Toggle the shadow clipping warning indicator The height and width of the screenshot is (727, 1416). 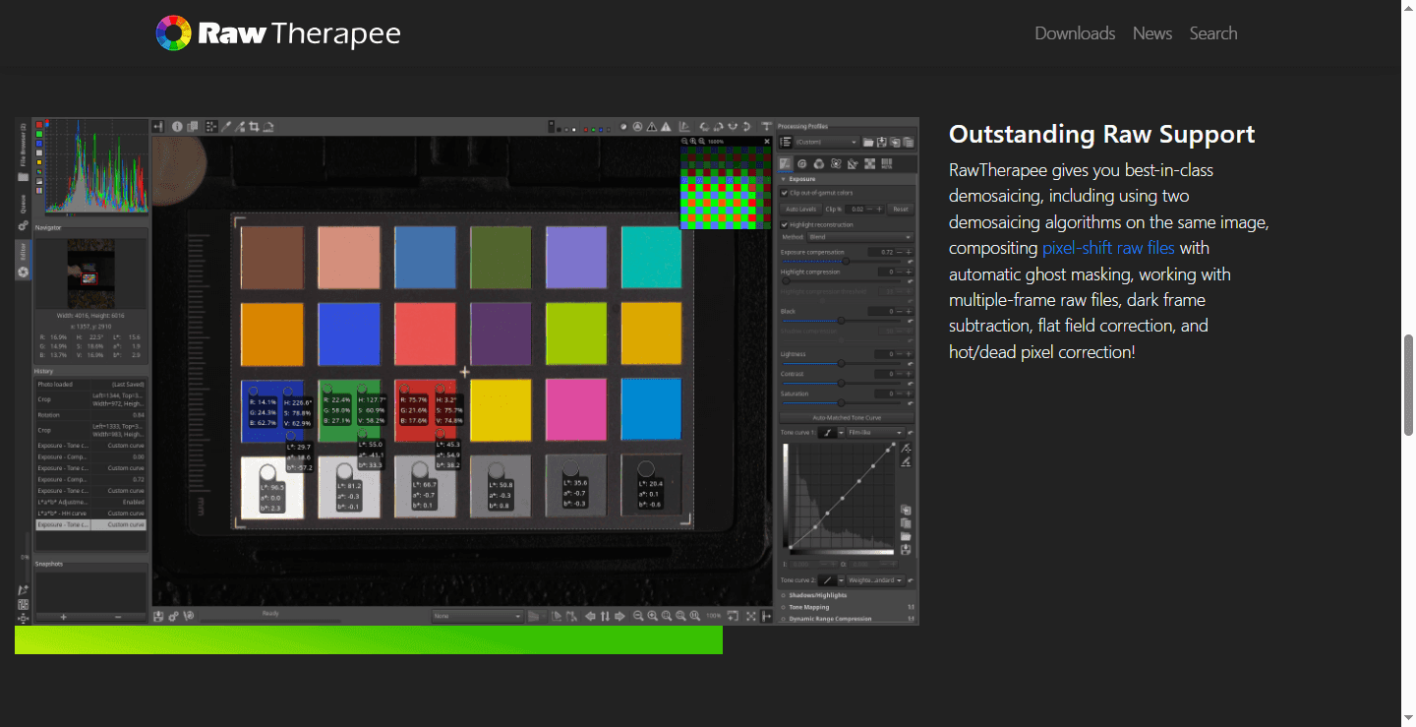[651, 126]
